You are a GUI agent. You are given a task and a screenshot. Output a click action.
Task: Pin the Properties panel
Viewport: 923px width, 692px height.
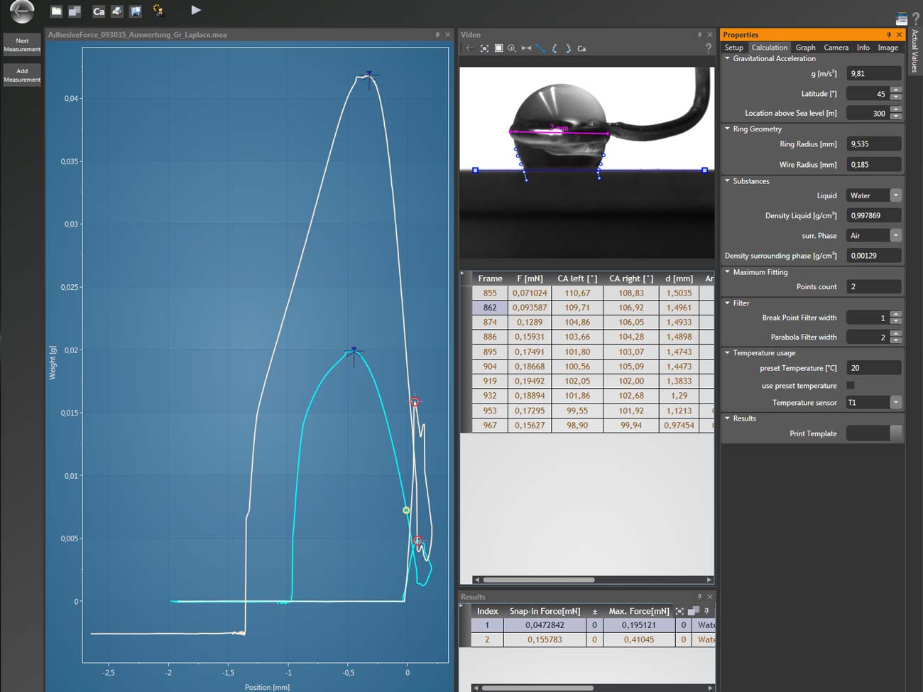888,34
